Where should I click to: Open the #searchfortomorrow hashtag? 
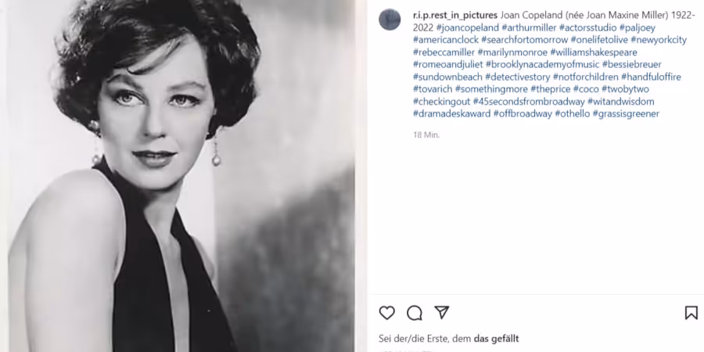524,40
